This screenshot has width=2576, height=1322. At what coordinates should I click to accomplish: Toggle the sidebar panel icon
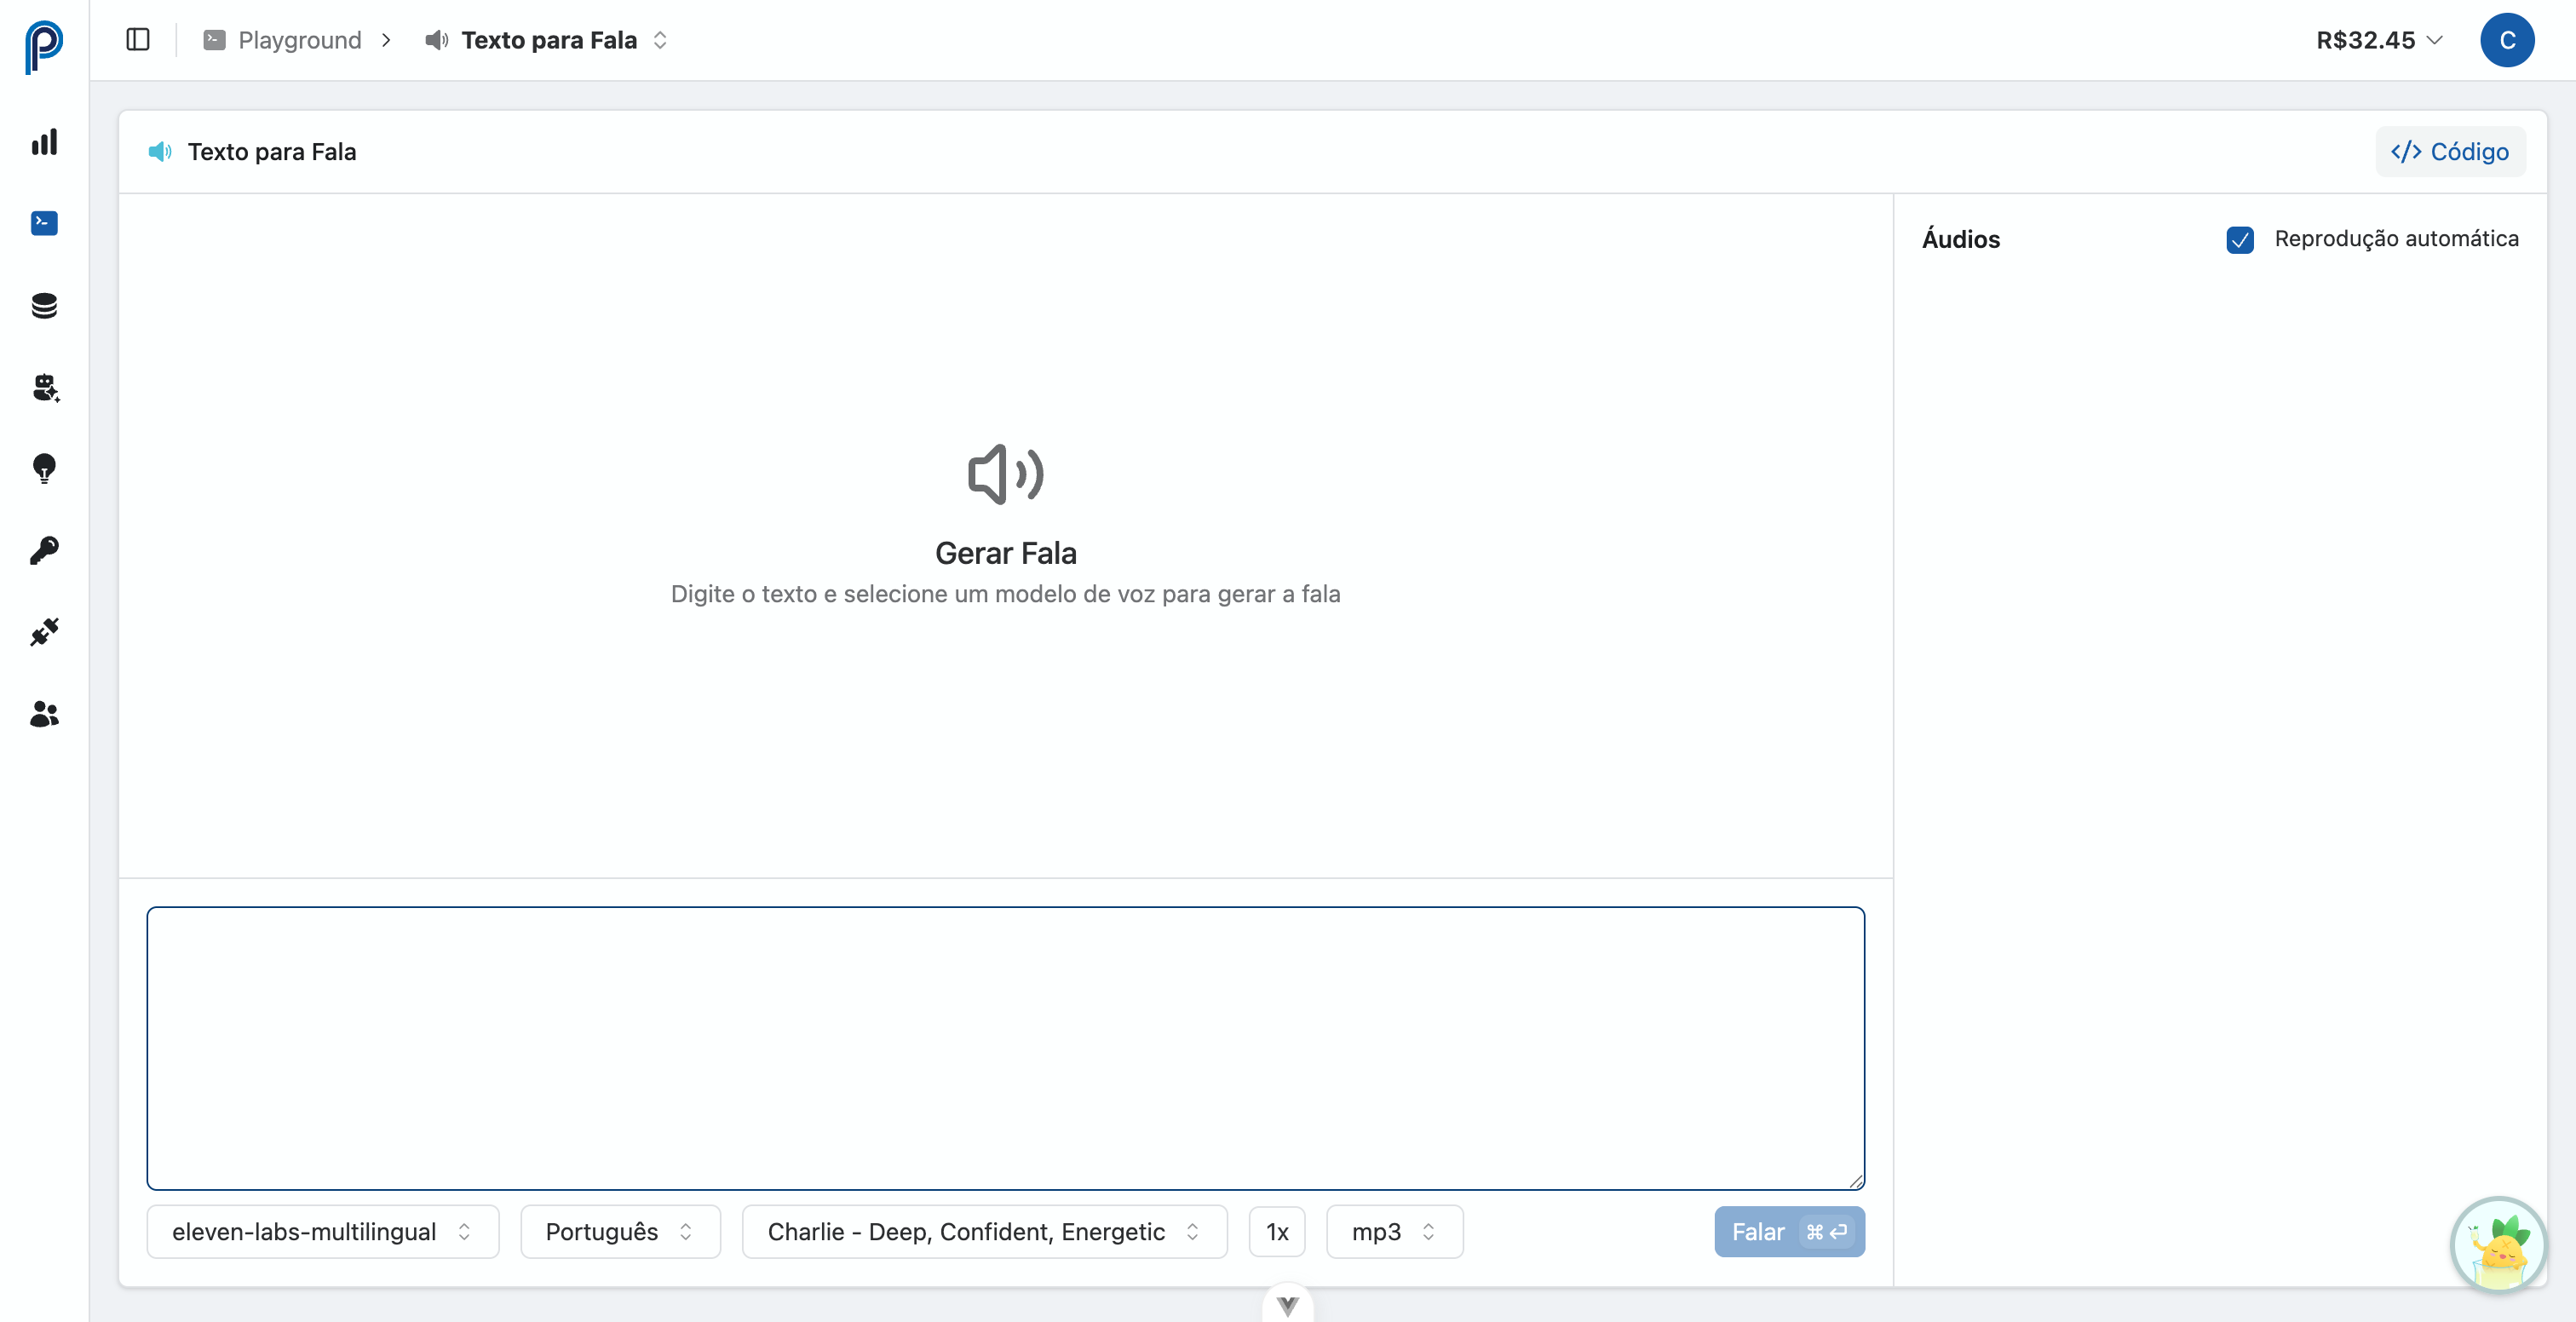click(138, 40)
